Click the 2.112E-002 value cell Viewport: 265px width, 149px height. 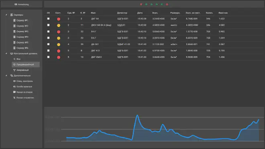pyautogui.click(x=158, y=44)
